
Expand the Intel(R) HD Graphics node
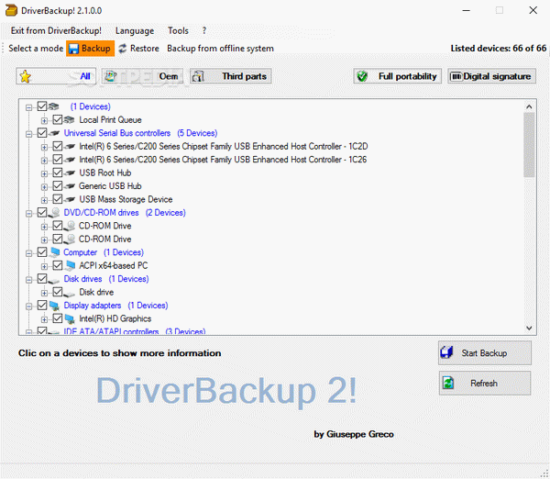[44, 319]
